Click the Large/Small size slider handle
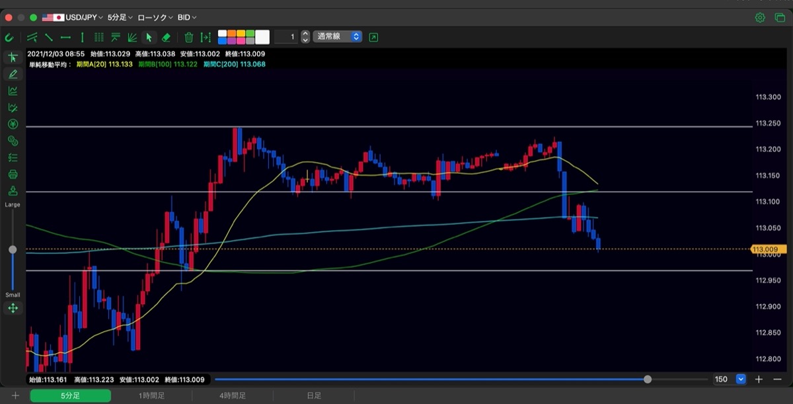Viewport: 793px width, 404px height. click(13, 249)
